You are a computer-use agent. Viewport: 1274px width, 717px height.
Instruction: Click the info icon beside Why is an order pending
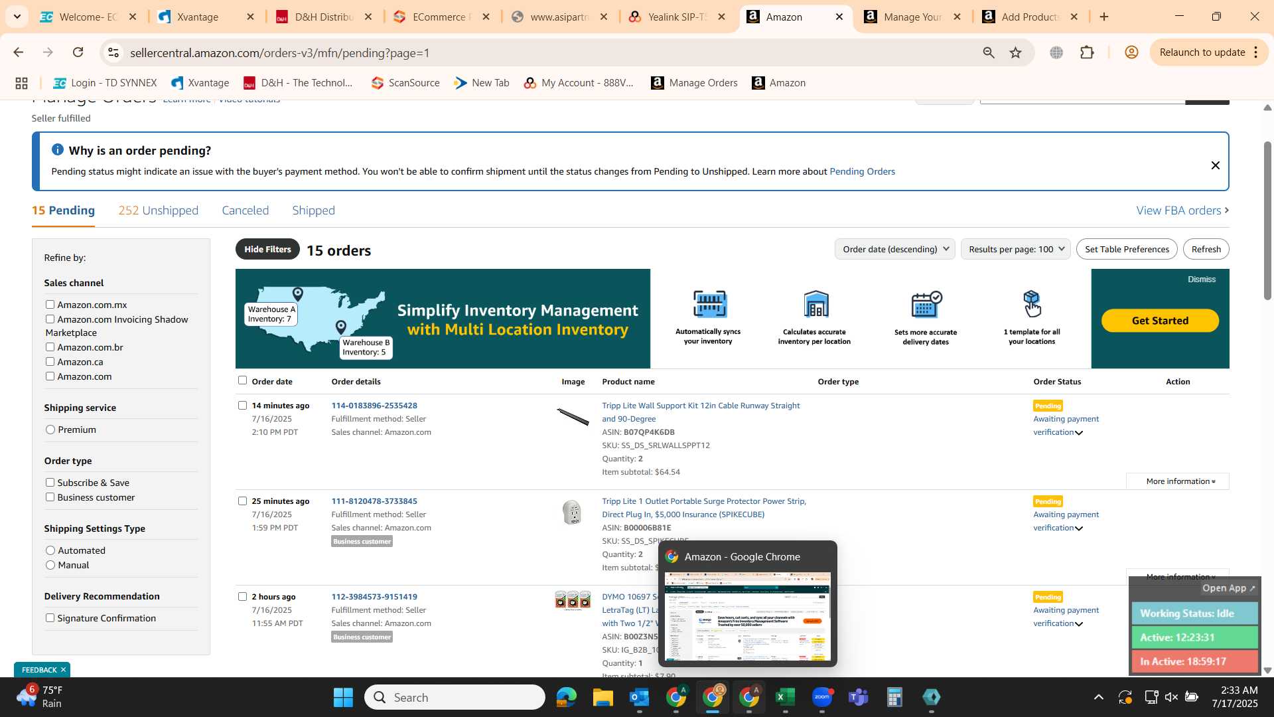point(58,150)
